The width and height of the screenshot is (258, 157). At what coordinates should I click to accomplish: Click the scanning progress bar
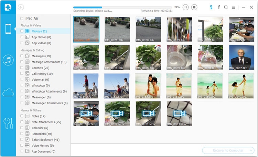point(122,8)
